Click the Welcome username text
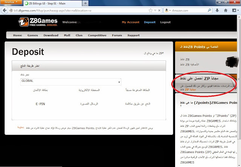The height and width of the screenshot is (167, 241). tap(81, 22)
